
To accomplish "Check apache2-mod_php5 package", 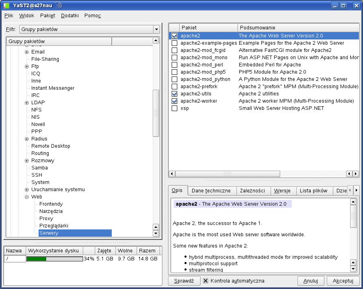I will (x=174, y=72).
